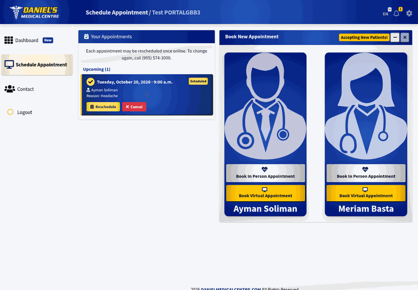Select Schedule Appointment in the sidebar

pos(37,64)
